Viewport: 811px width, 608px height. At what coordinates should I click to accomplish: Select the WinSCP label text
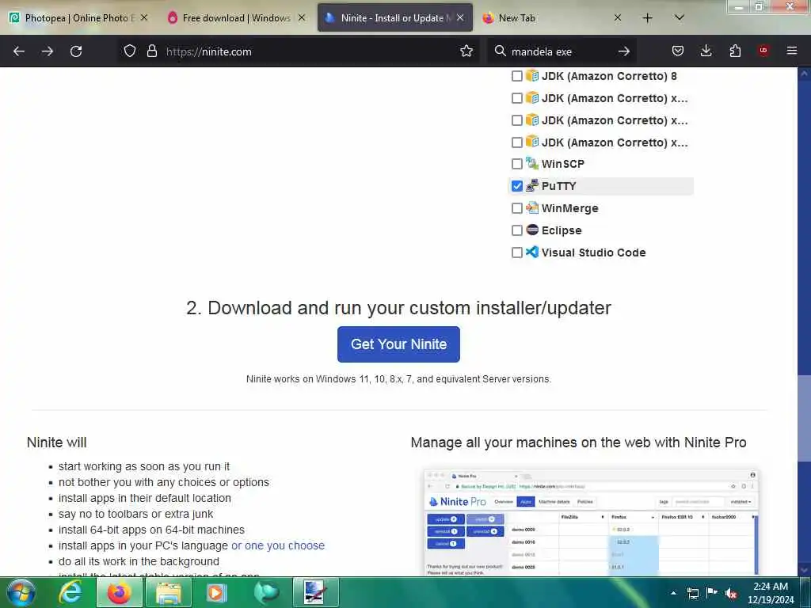click(563, 164)
